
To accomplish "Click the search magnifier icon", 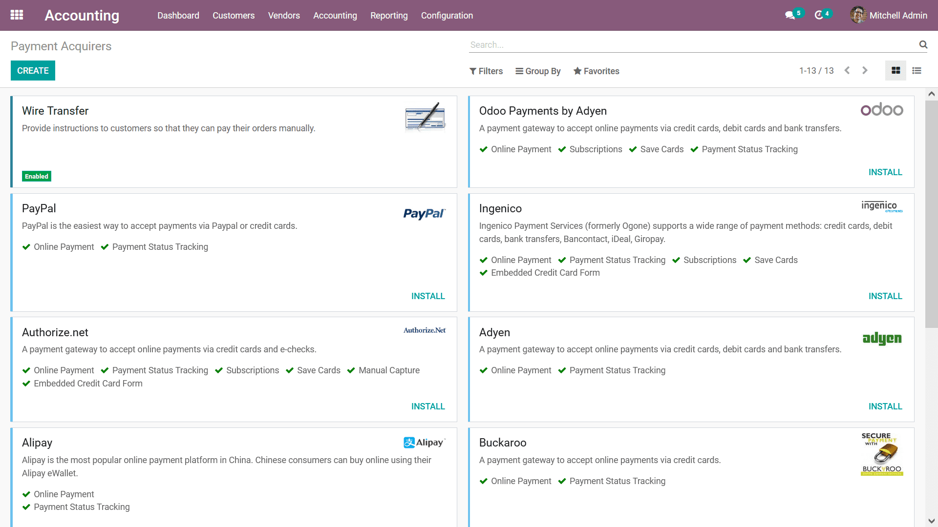I will pyautogui.click(x=923, y=44).
